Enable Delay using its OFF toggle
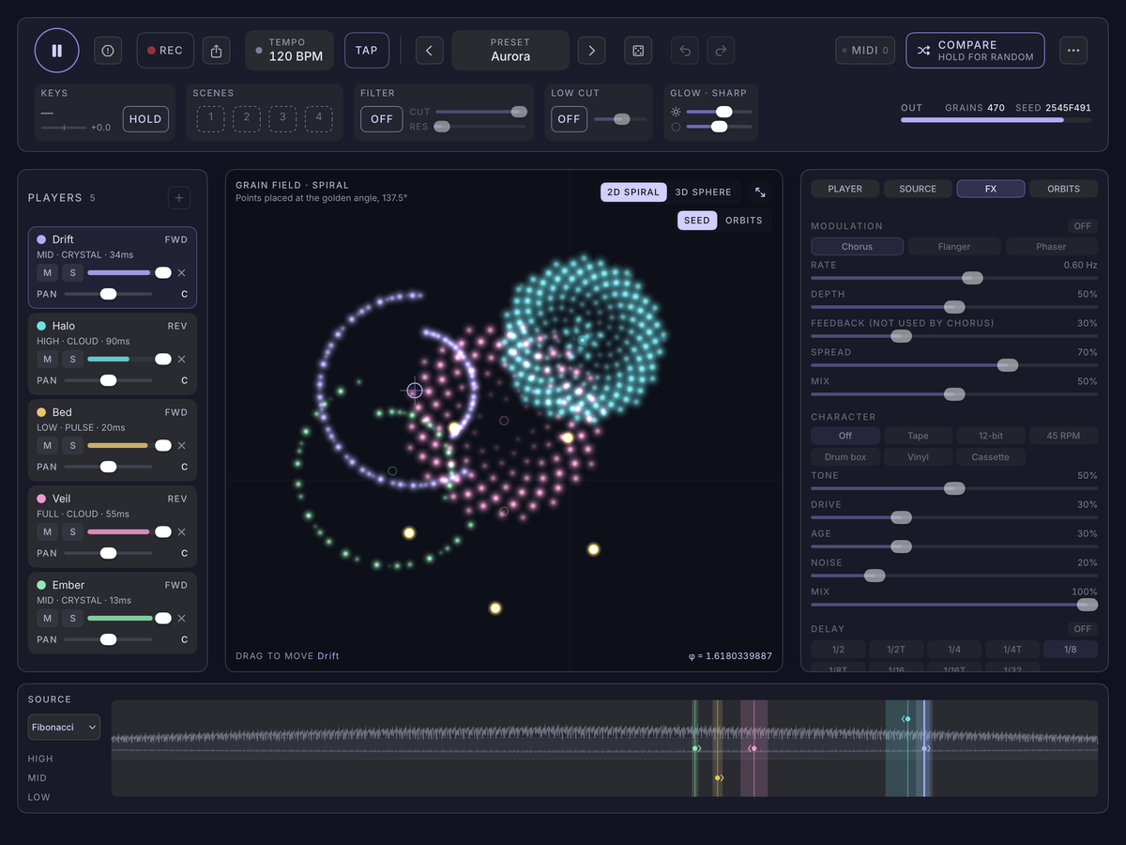The height and width of the screenshot is (845, 1126). (1083, 629)
